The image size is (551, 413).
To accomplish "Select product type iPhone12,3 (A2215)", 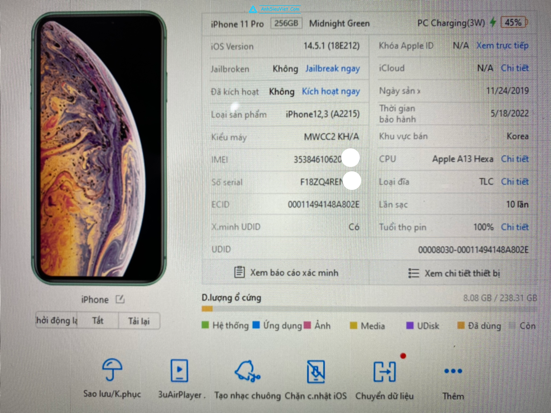I will (323, 114).
